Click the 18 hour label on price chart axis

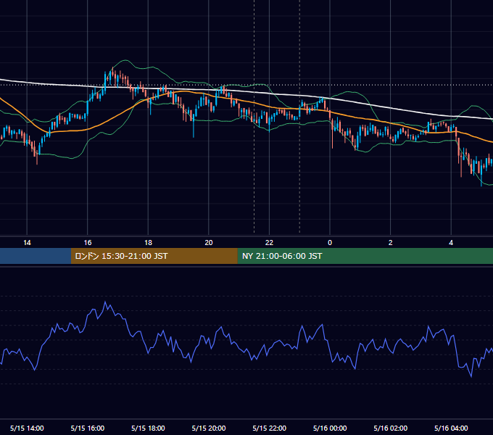148,243
